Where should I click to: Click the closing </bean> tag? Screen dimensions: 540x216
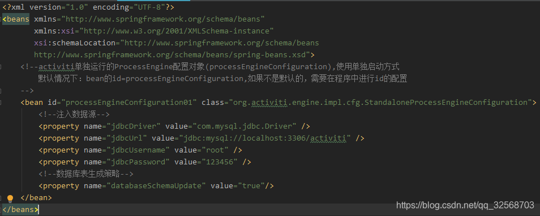36,198
